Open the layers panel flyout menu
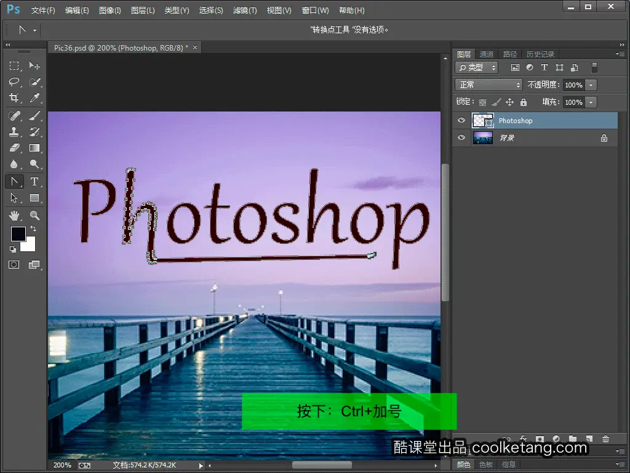Screen dimensions: 630x473 [x=620, y=54]
